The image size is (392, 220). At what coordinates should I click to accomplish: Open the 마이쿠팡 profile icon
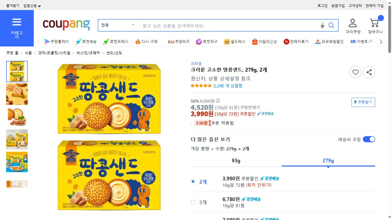click(x=353, y=26)
